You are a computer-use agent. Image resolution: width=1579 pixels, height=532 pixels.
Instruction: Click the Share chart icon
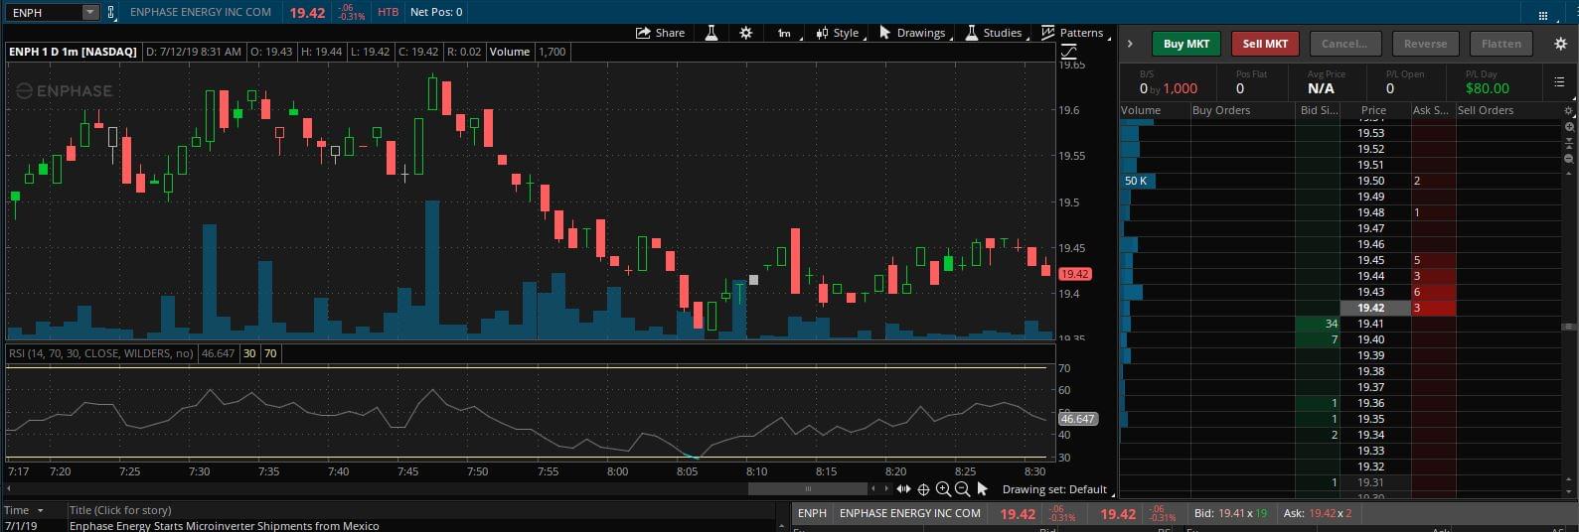click(660, 33)
